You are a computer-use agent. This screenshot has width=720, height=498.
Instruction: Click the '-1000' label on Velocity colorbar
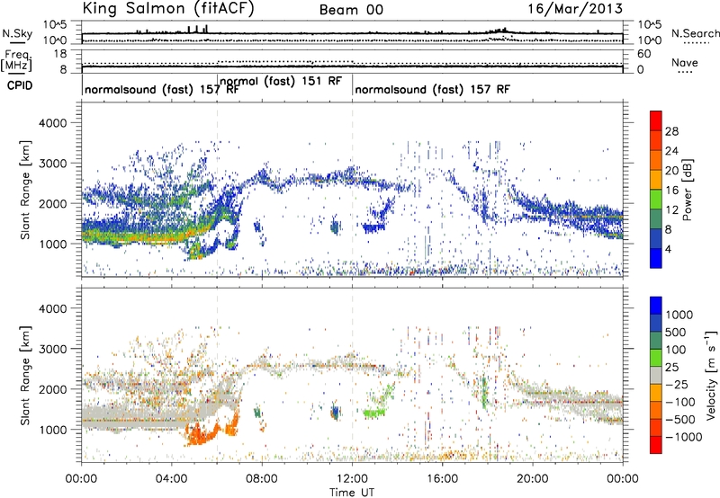(684, 437)
